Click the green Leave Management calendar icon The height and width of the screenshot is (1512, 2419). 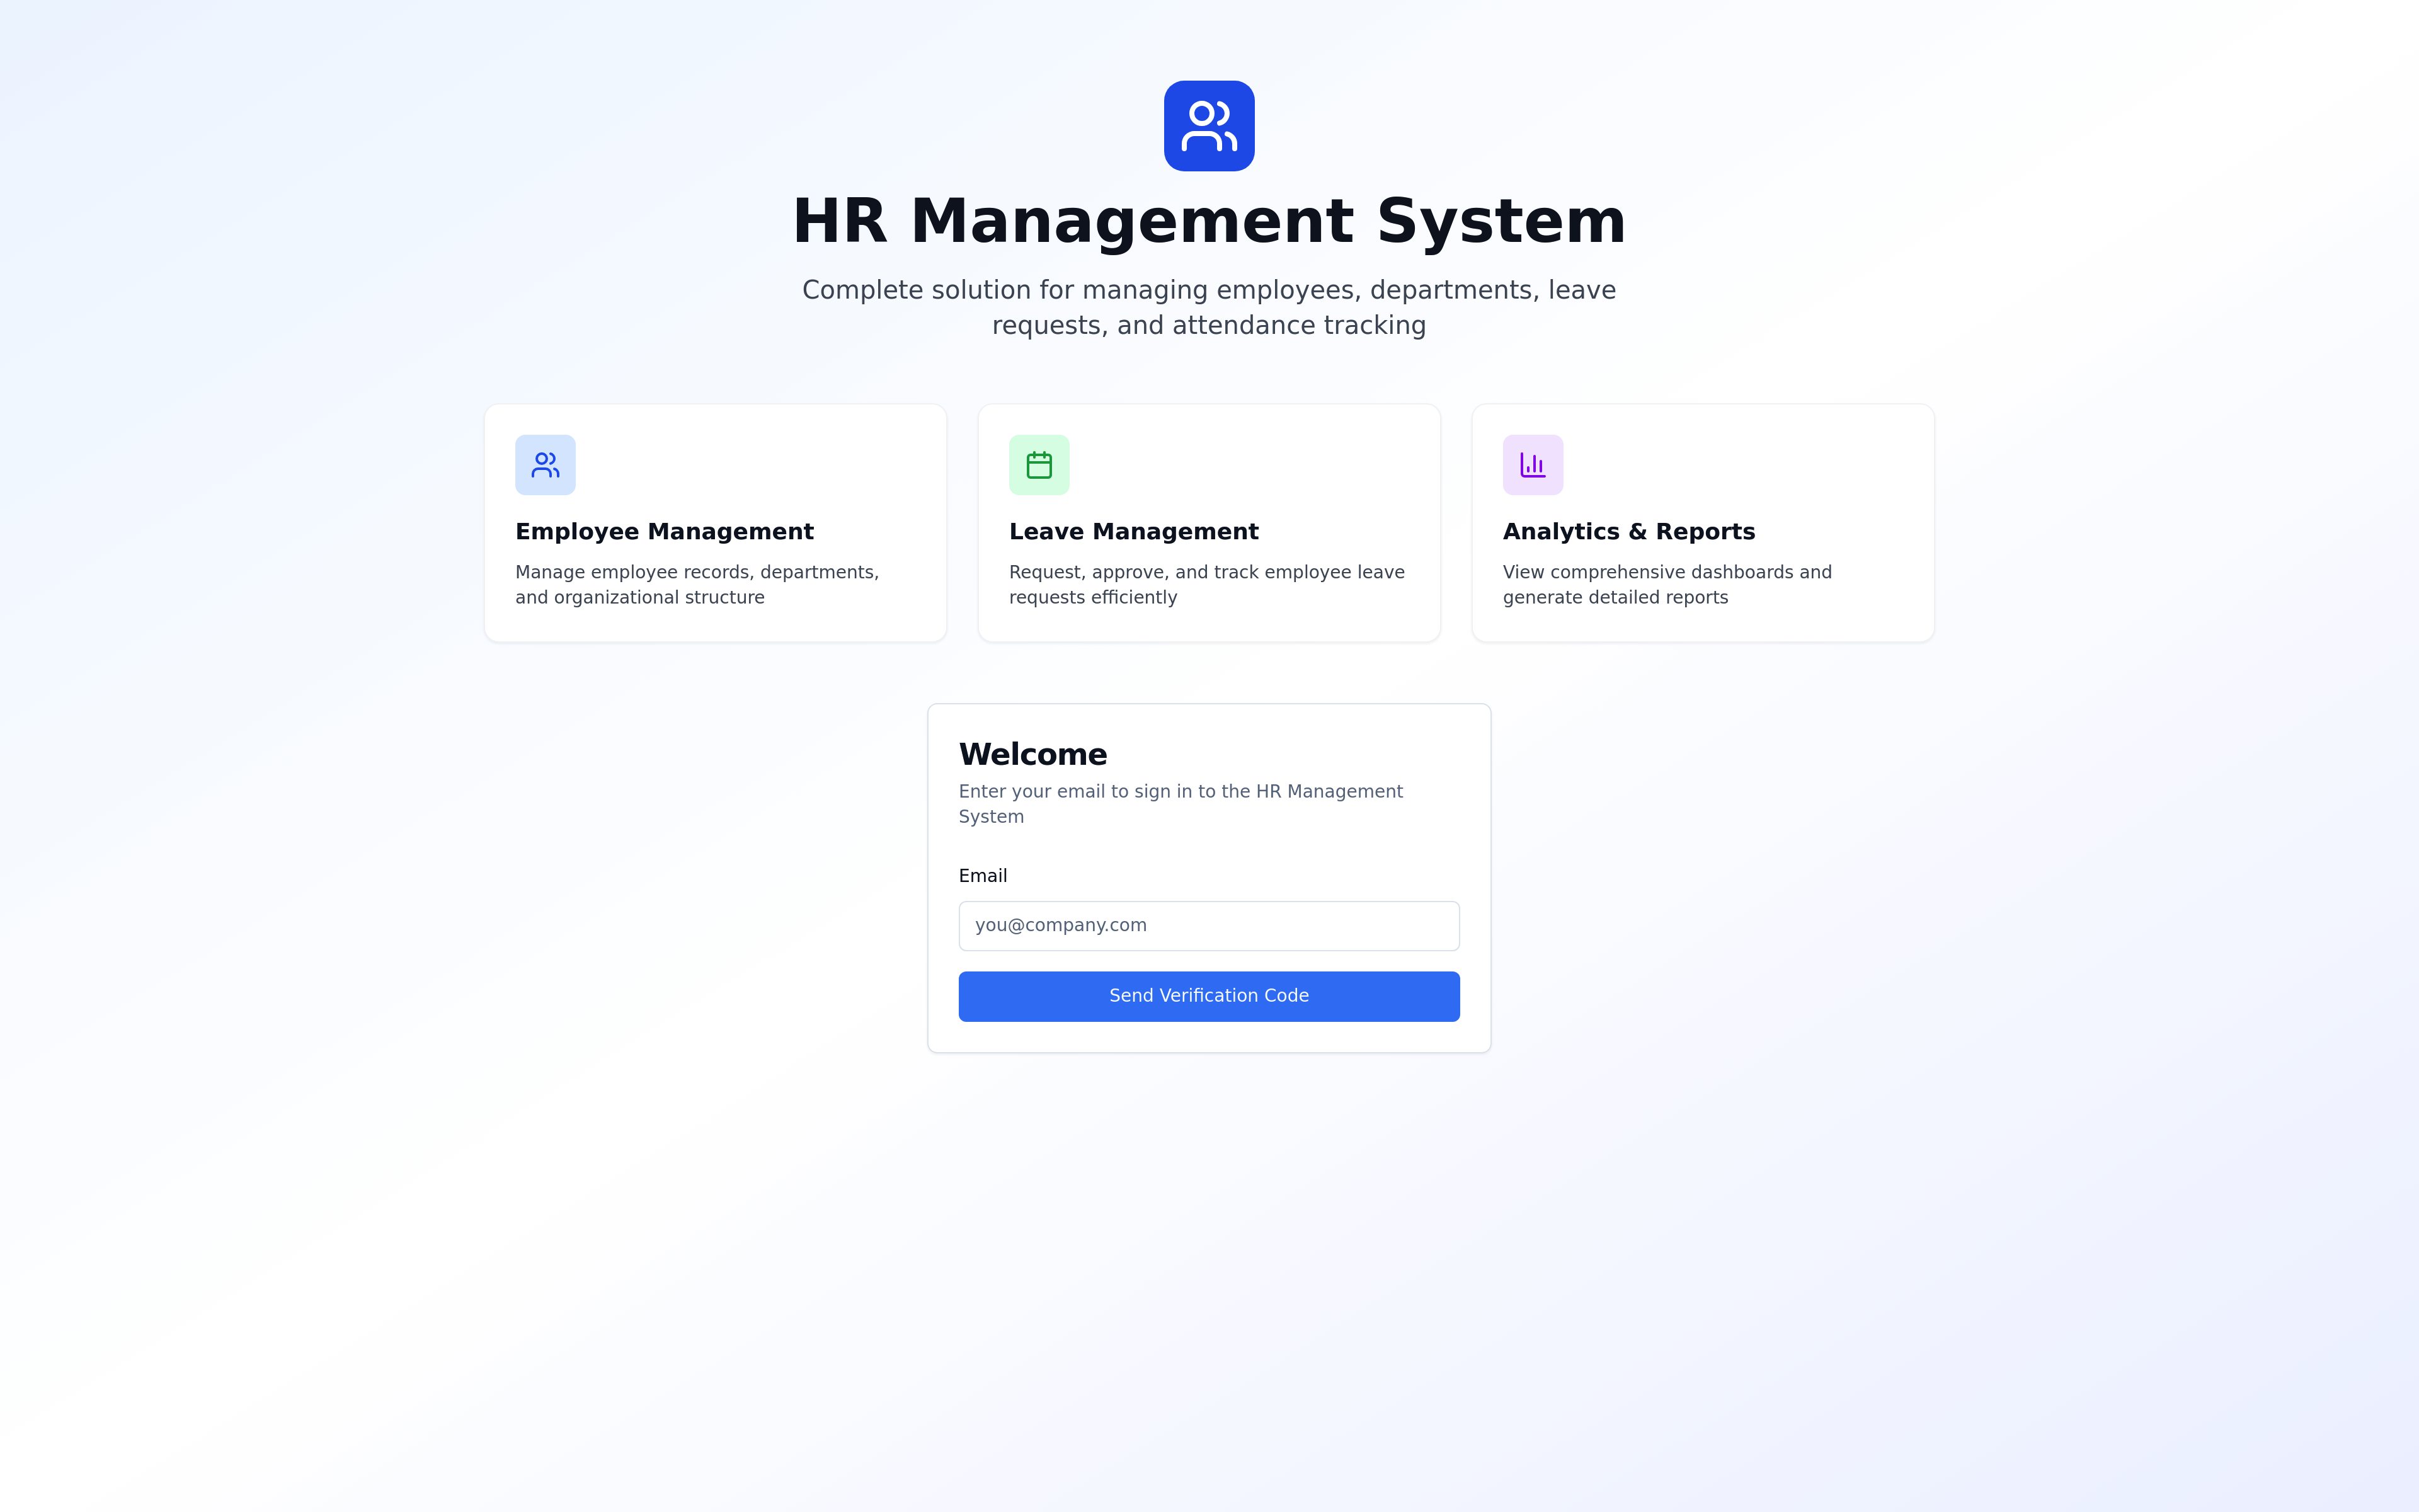pos(1039,465)
